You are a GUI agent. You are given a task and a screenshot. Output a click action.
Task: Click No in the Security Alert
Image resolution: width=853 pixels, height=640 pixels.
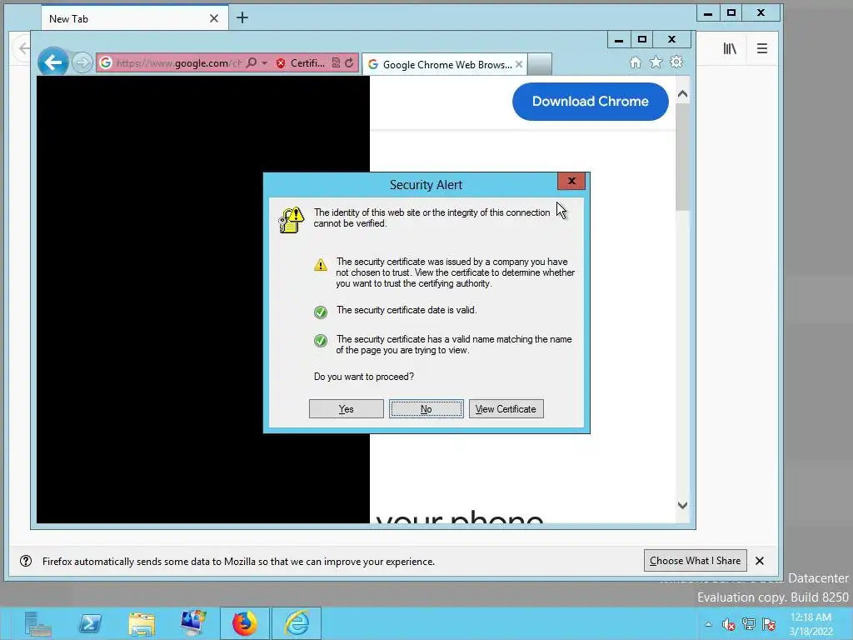coord(426,409)
